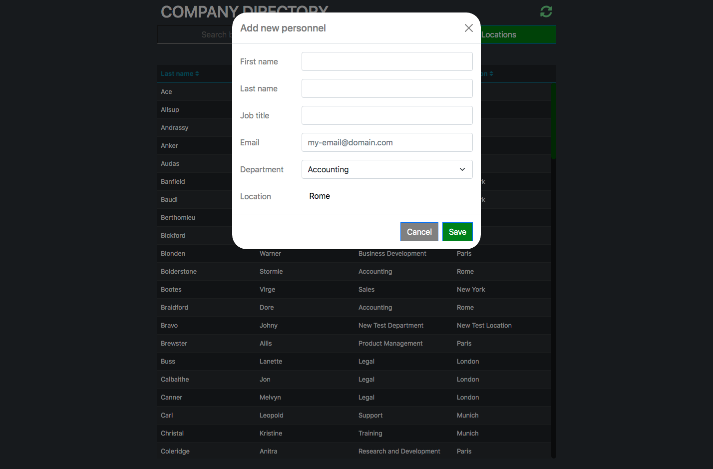Select the Job title field
The image size is (713, 469).
pos(386,115)
